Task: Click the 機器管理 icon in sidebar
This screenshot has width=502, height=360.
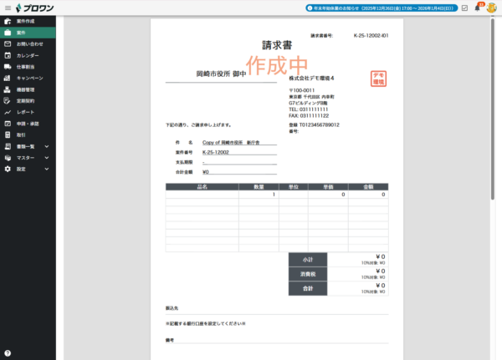Action: (7, 89)
